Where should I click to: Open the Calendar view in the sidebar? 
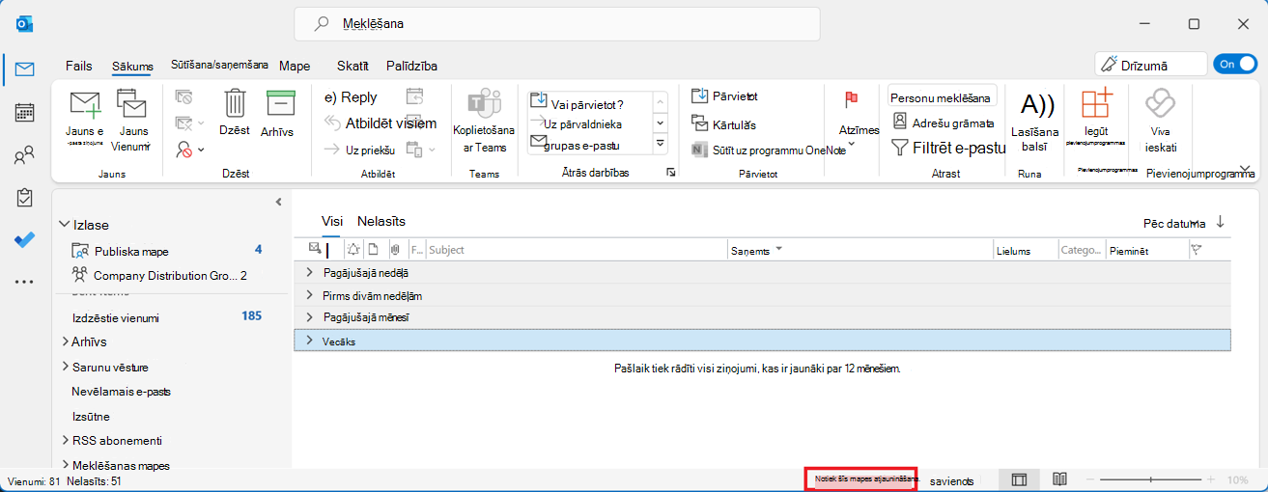tap(25, 112)
